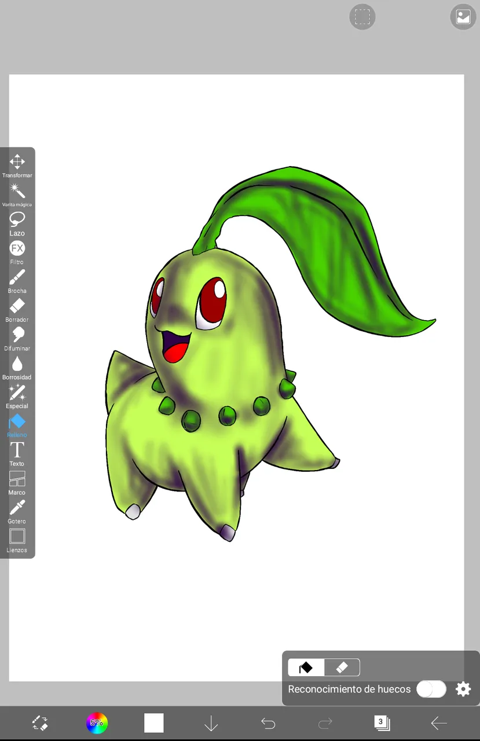Viewport: 480px width, 741px height.
Task: Select the Varita mágica tool
Action: (17, 195)
